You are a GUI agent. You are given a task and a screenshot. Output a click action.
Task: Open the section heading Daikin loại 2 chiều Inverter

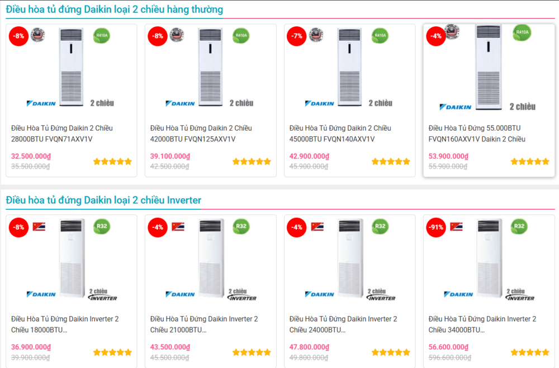103,200
